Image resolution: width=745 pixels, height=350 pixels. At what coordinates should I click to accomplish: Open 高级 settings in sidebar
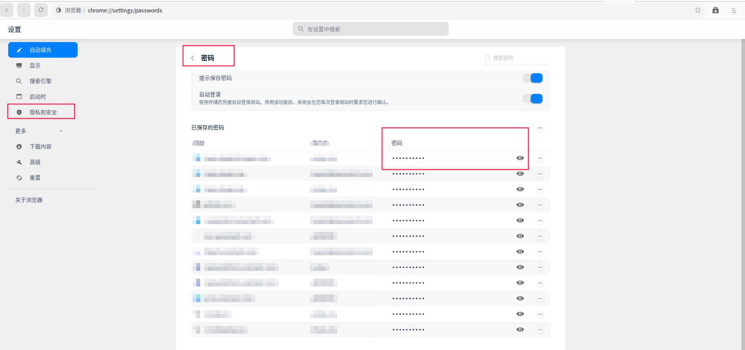(x=43, y=162)
